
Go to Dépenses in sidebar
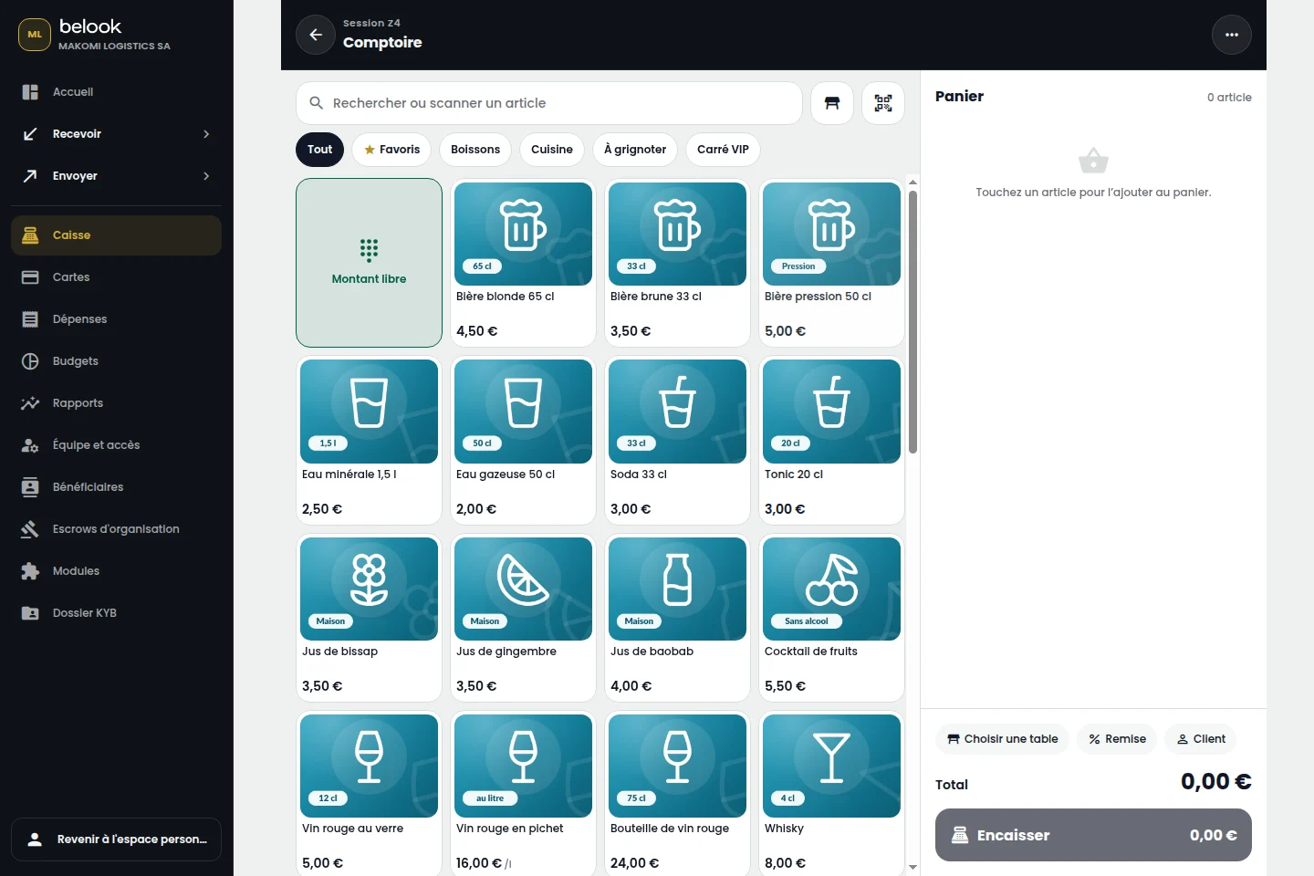click(x=117, y=319)
